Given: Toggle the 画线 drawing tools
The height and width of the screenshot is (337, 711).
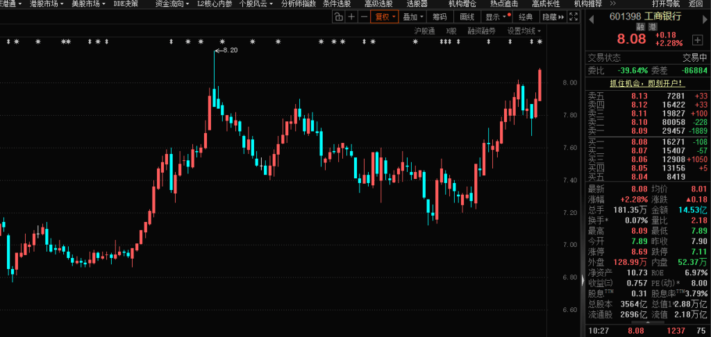Looking at the screenshot, I should pyautogui.click(x=467, y=17).
